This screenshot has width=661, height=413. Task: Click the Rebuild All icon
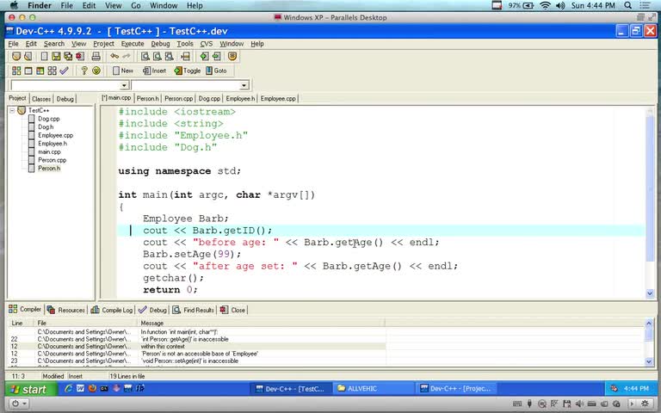coord(52,71)
